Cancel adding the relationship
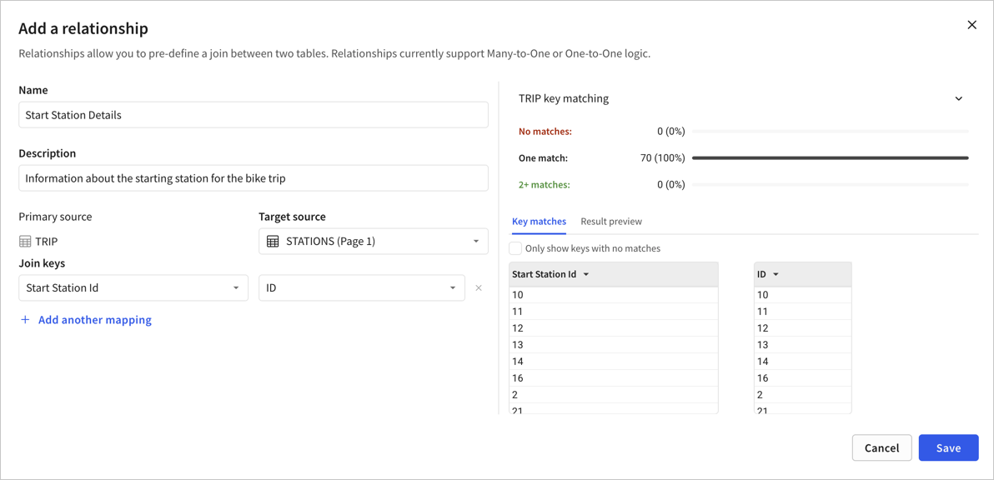Screen dimensions: 994x480 tap(881, 448)
